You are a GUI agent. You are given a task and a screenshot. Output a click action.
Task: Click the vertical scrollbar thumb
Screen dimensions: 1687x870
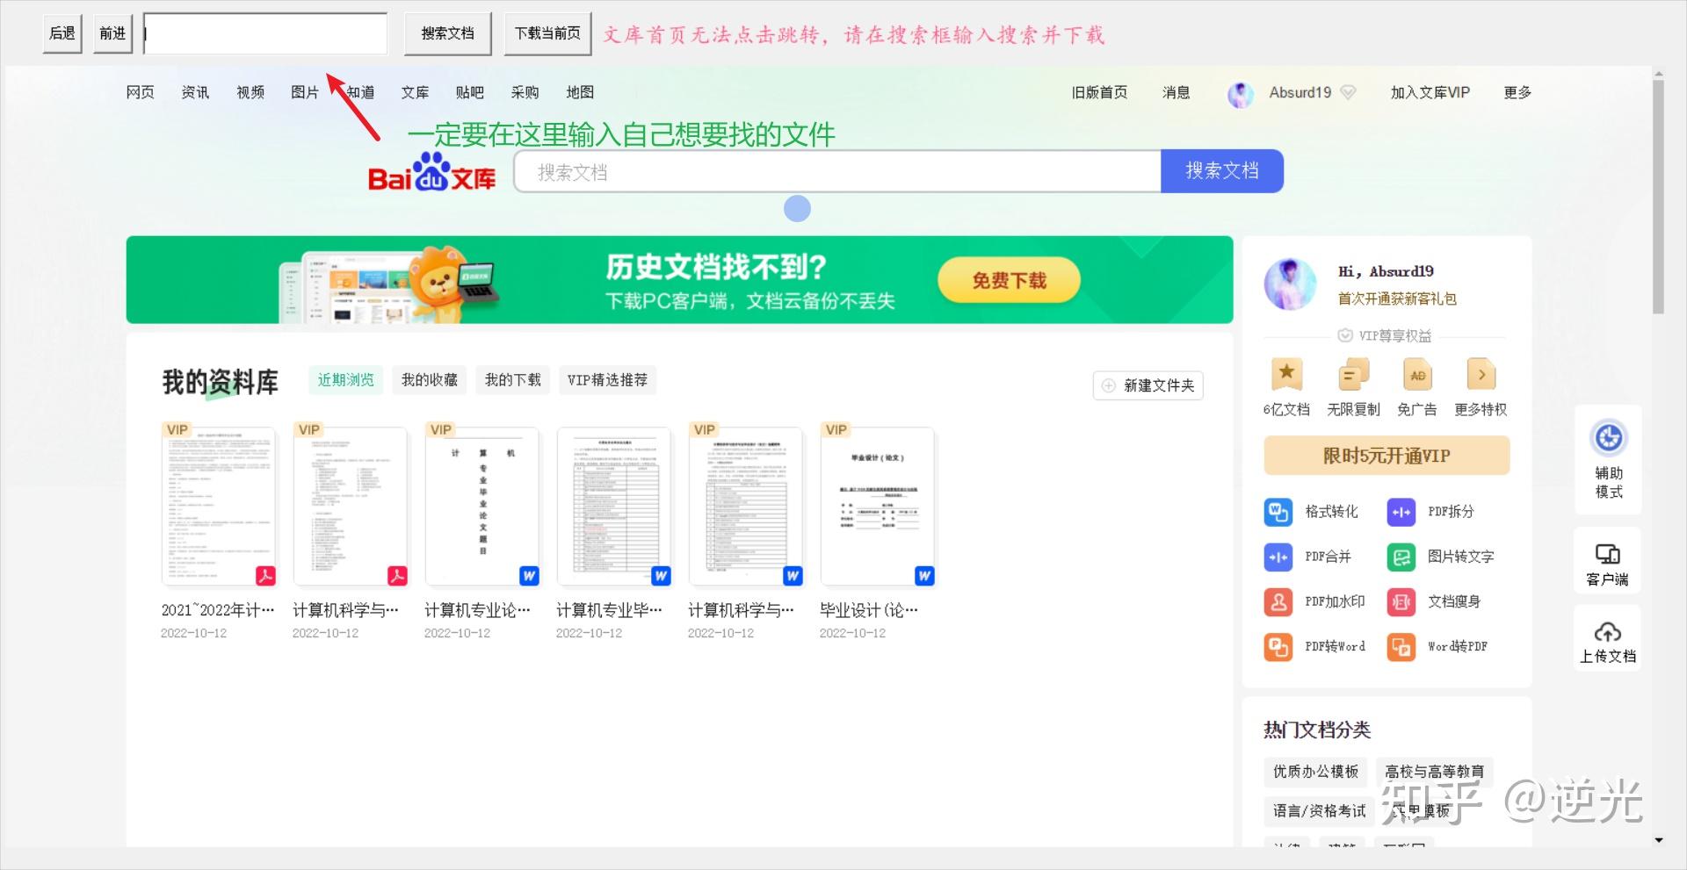coord(1658,197)
